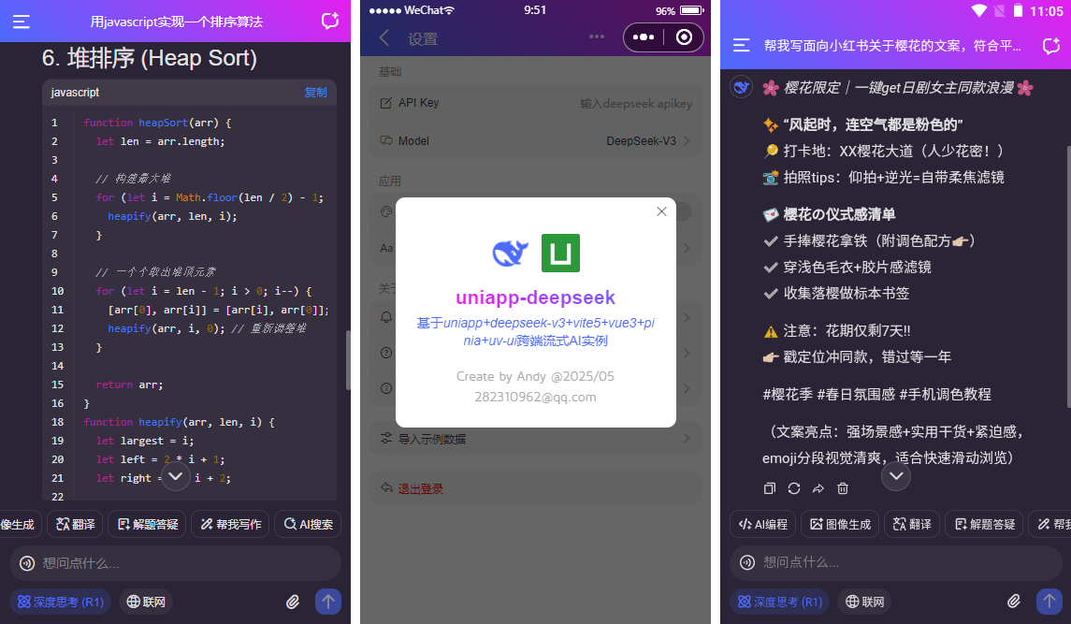The height and width of the screenshot is (624, 1071).
Task: Go back from the 设置 page
Action: point(384,38)
